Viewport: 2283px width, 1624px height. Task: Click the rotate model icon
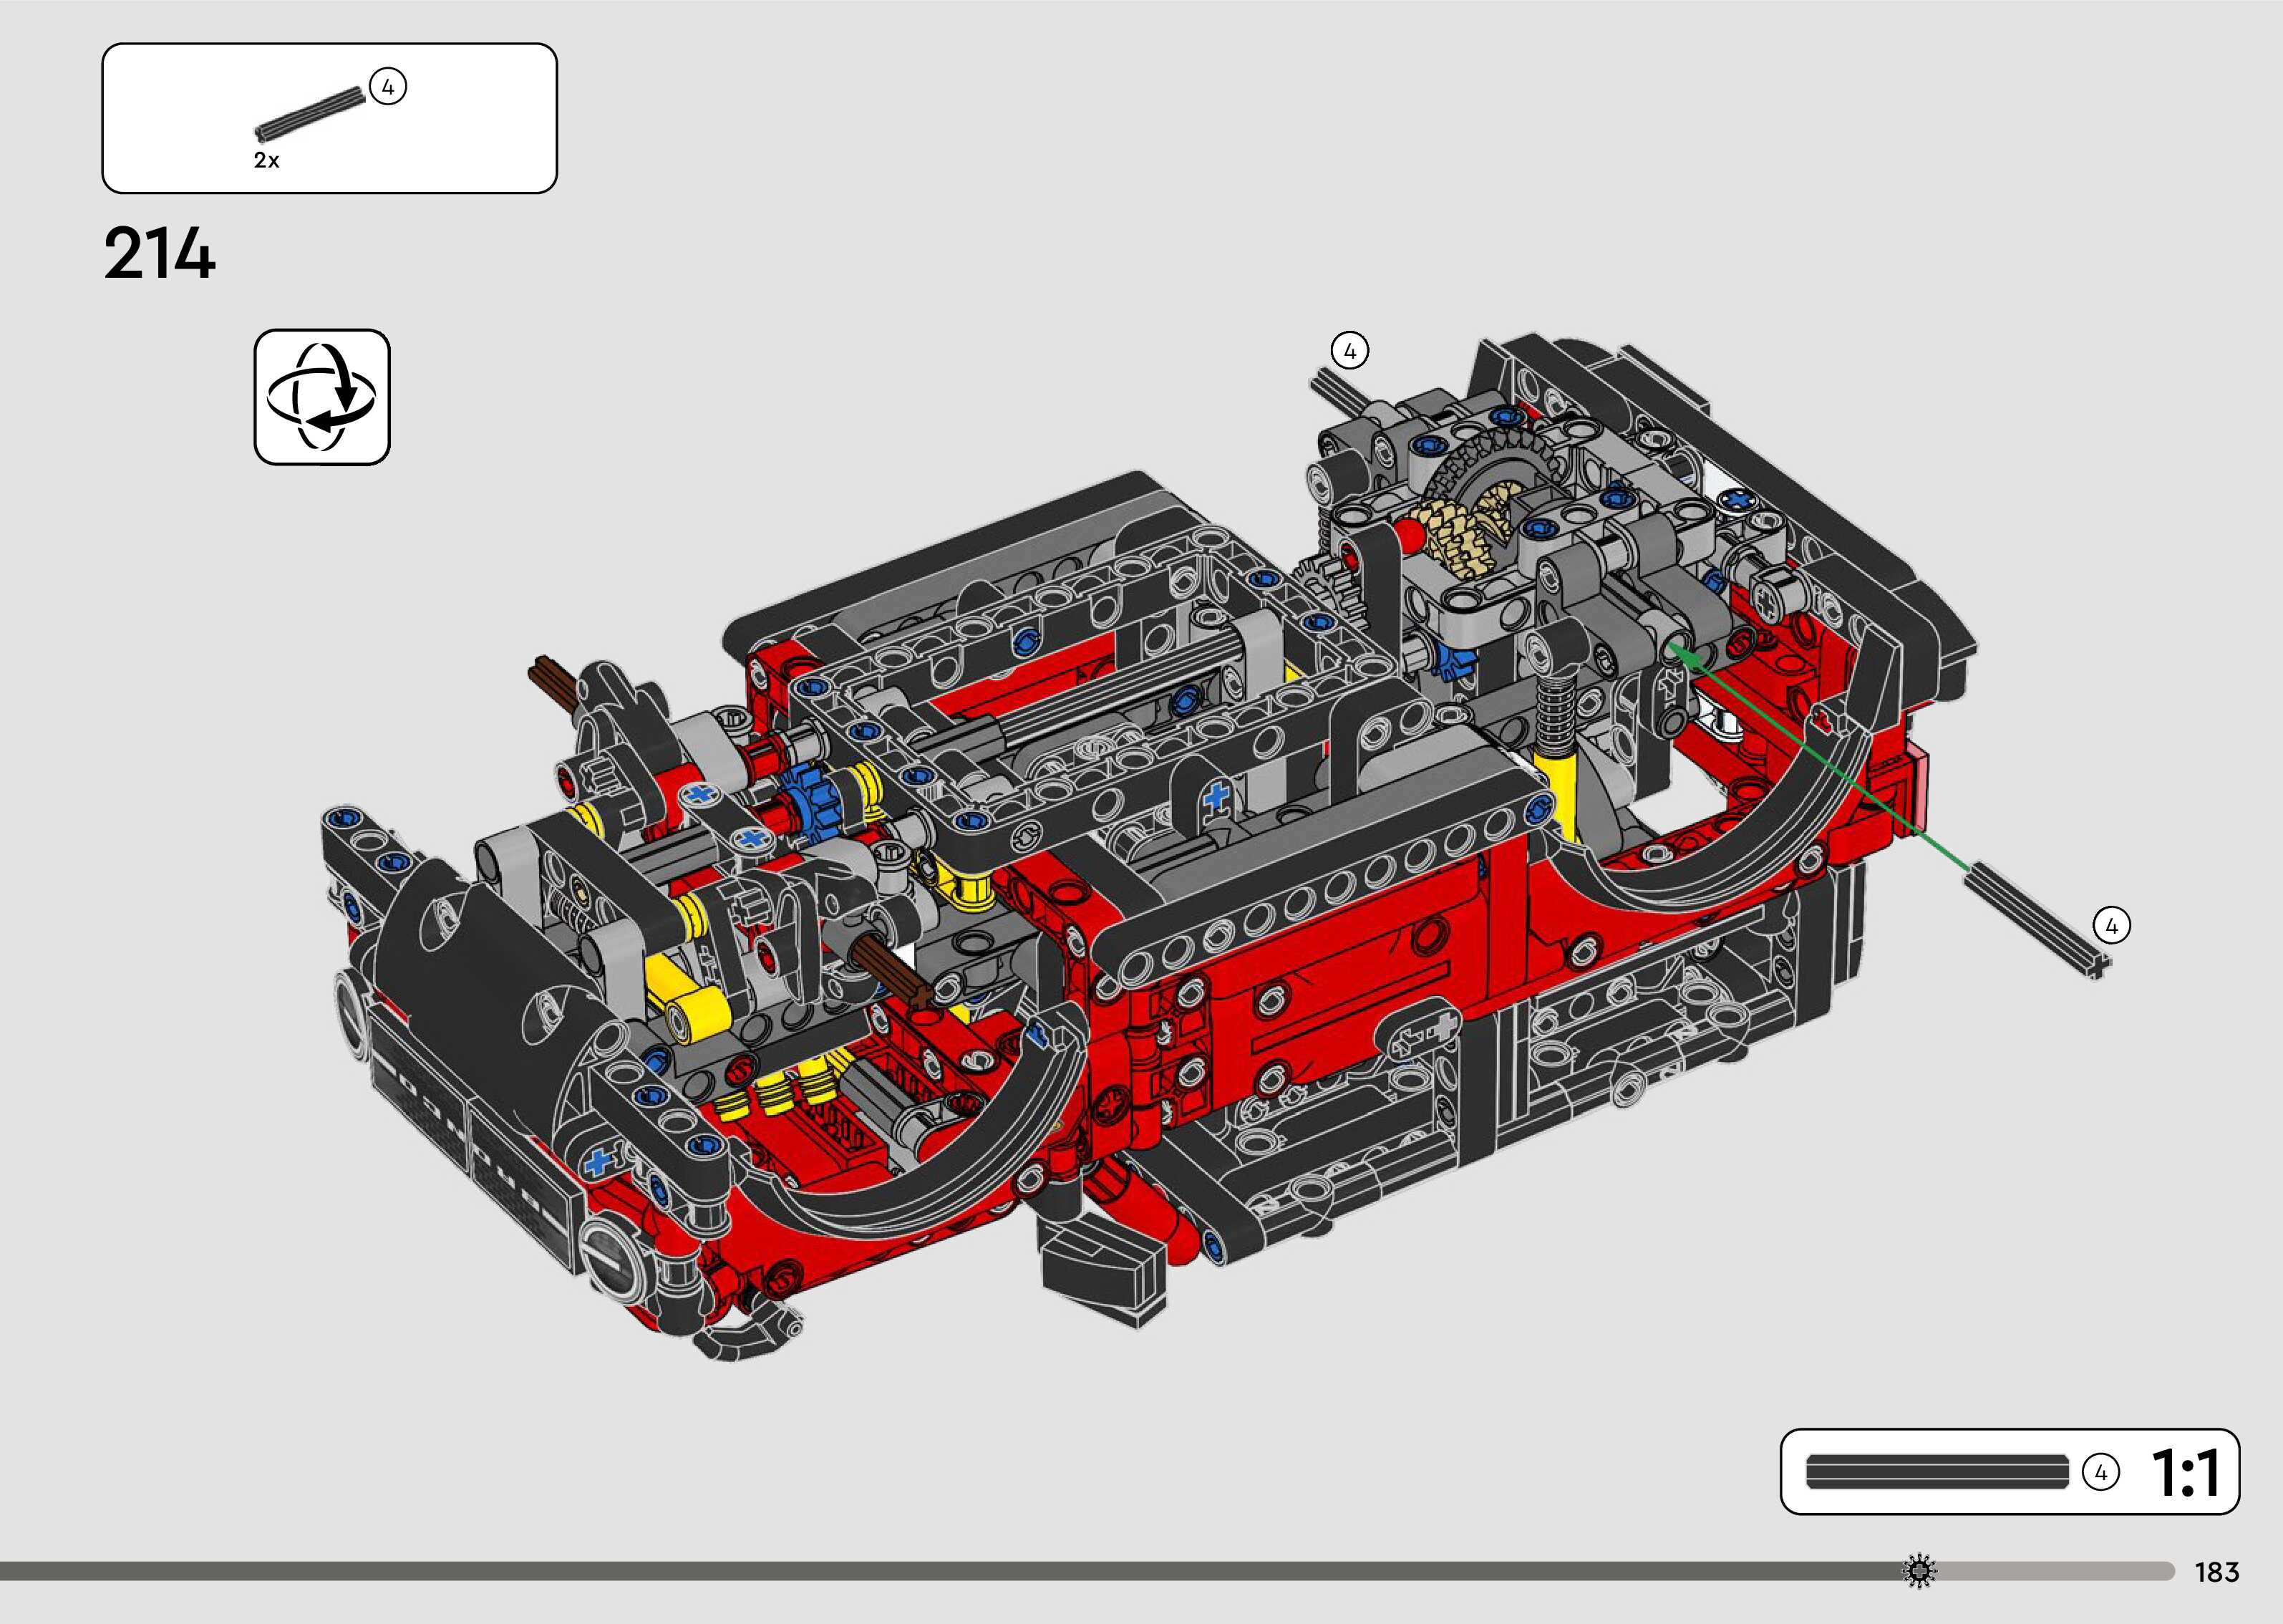[322, 397]
